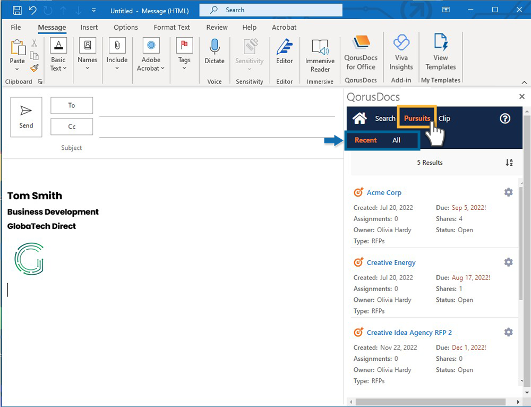Viewport: 531px width, 407px height.
Task: Send the email with the Send button
Action: 26,117
